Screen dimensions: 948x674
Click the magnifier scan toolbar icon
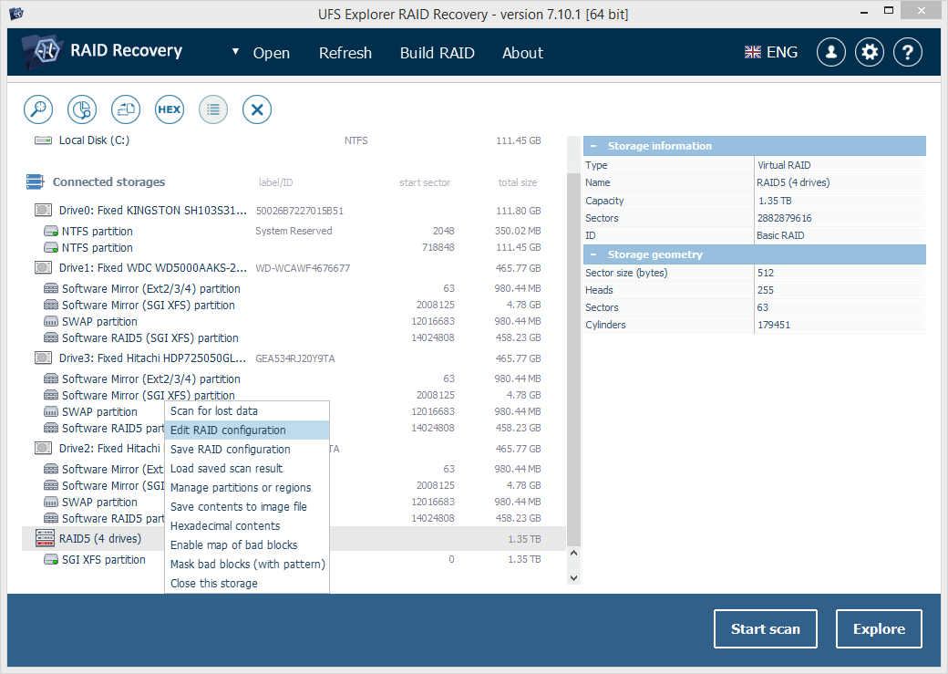pos(38,109)
